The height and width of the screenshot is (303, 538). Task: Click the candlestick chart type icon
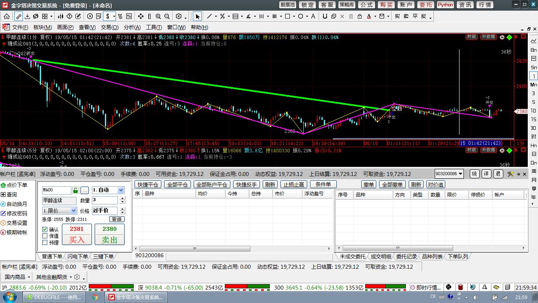(61, 16)
